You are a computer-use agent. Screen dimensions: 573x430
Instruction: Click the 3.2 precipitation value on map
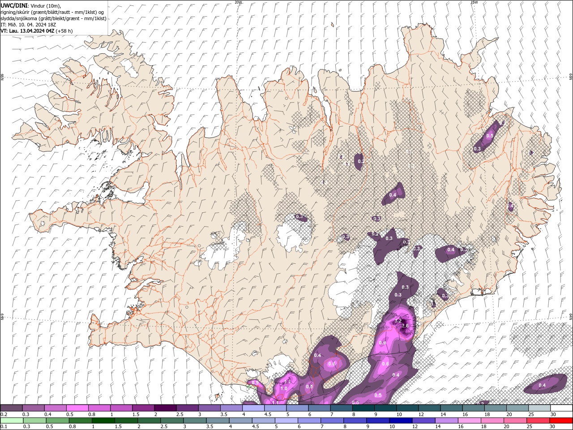click(x=398, y=321)
